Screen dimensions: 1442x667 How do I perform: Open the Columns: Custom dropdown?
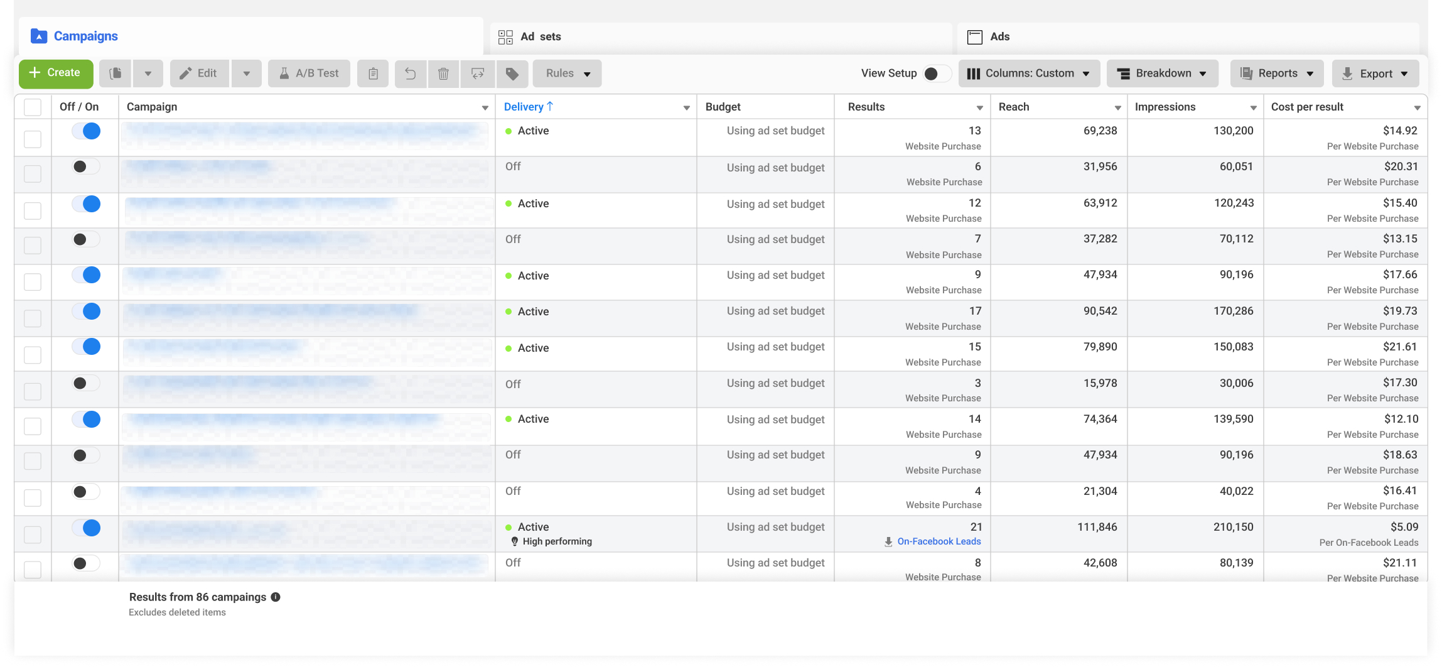1029,73
